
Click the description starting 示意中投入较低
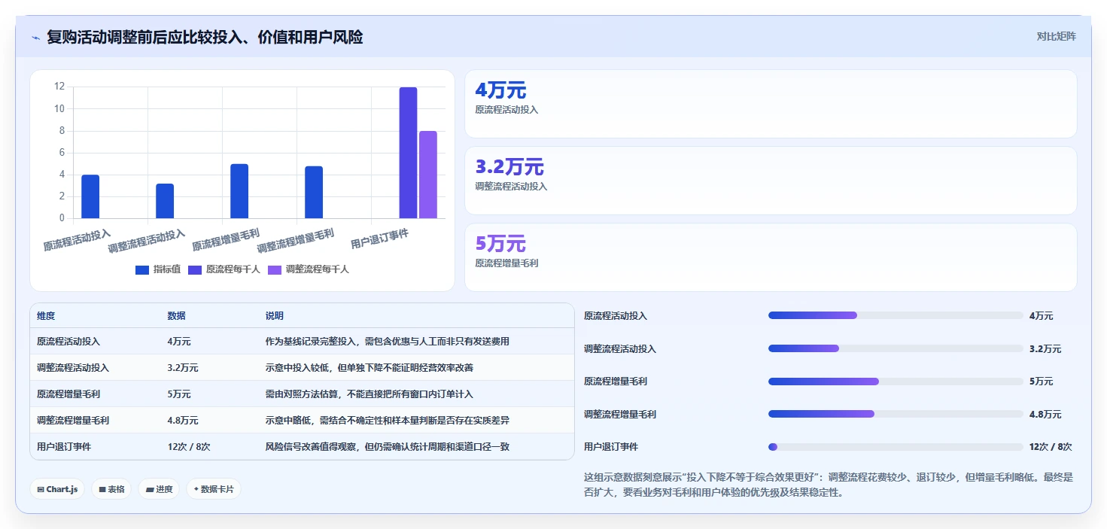pos(369,368)
